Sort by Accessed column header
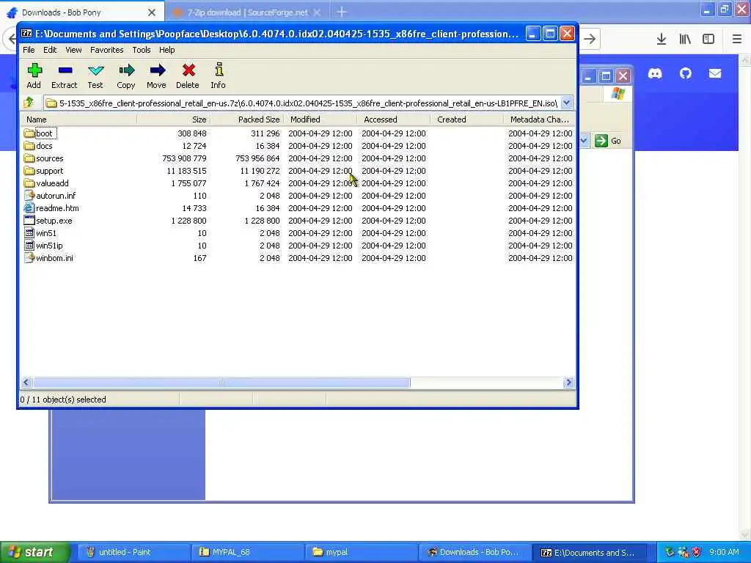Screen dimensions: 751x563 [x=394, y=119]
